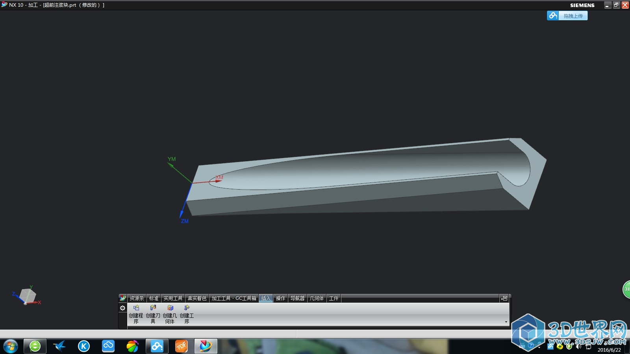Open the gear settings icon beside the ribbon
630x354 pixels.
click(x=122, y=308)
